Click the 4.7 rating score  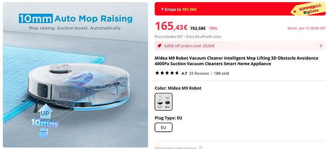184,73
